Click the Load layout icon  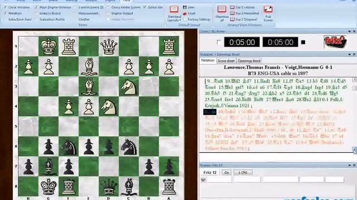(185, 13)
